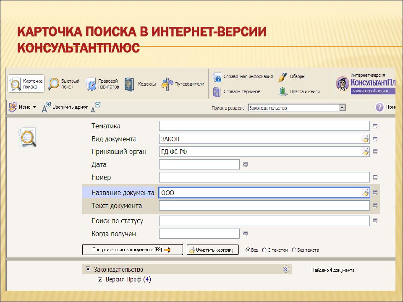The image size is (403, 302).
Task: Open the Карточка поиска tab
Action: tap(26, 84)
